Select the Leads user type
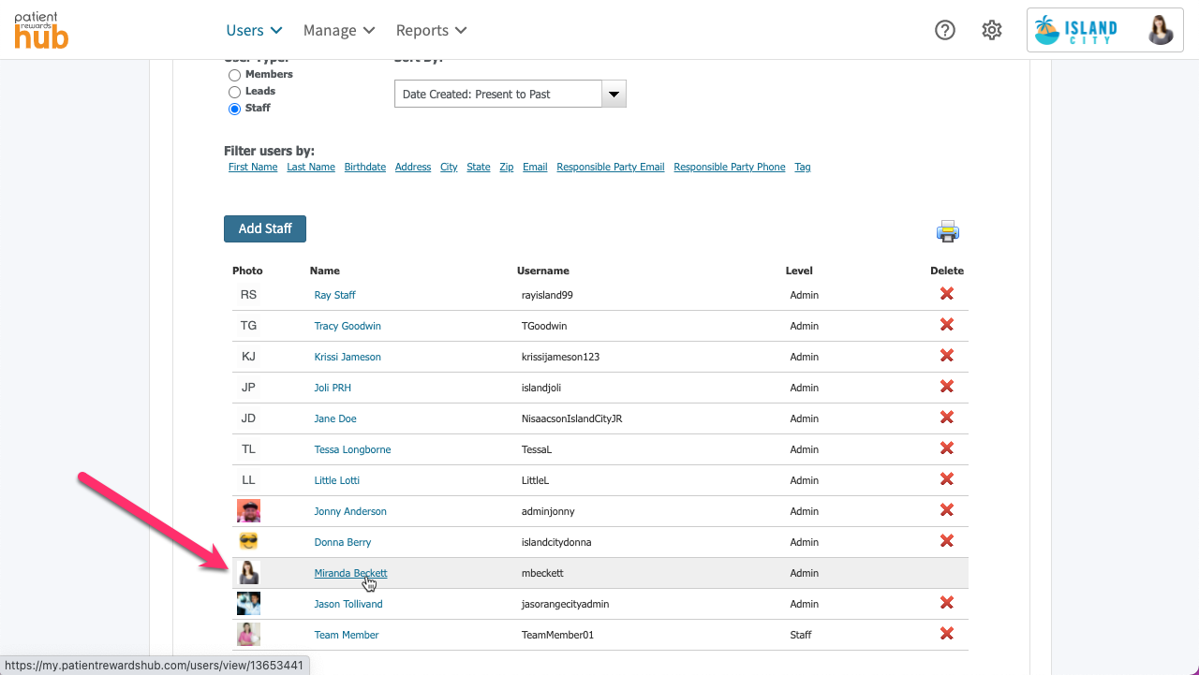The image size is (1199, 675). [234, 92]
